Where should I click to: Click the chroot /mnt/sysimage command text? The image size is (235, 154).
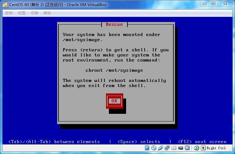coord(114,70)
